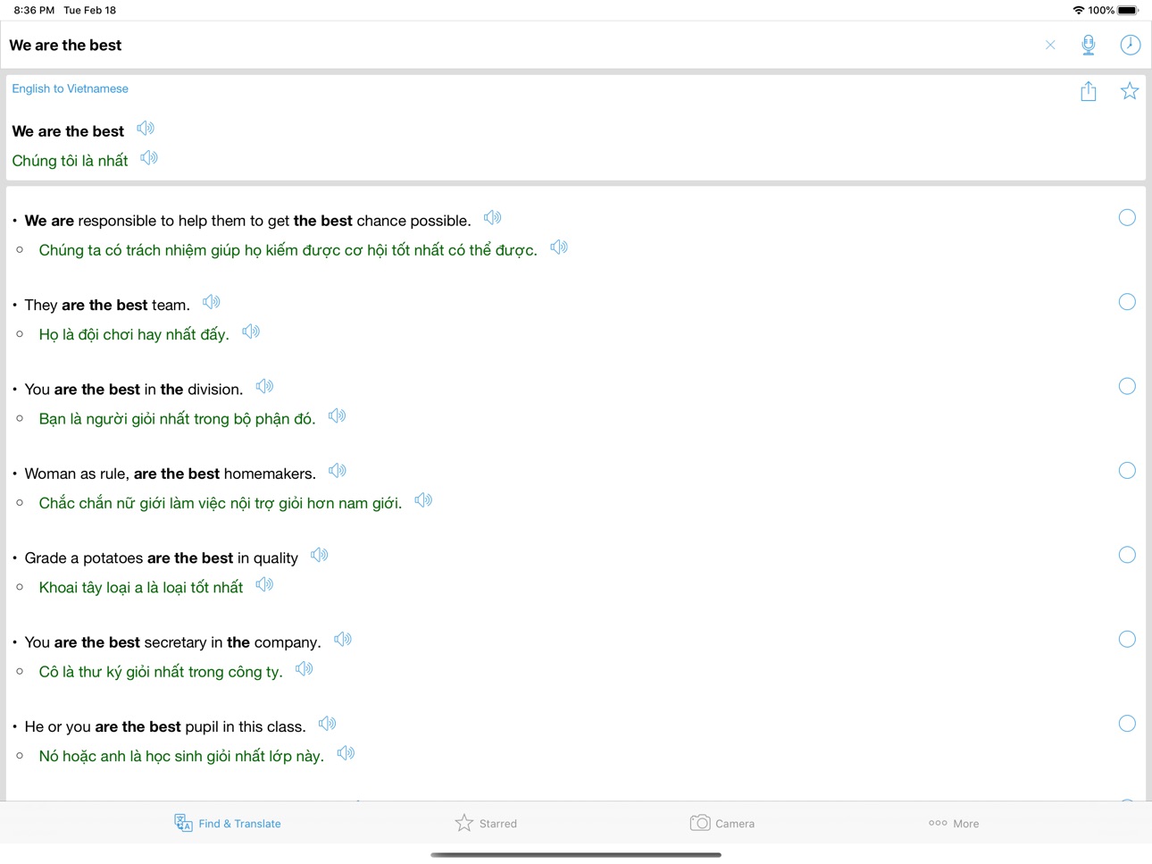1152x864 pixels.
Task: Play audio for 'Woman as rule' sentence
Action: [x=337, y=471]
